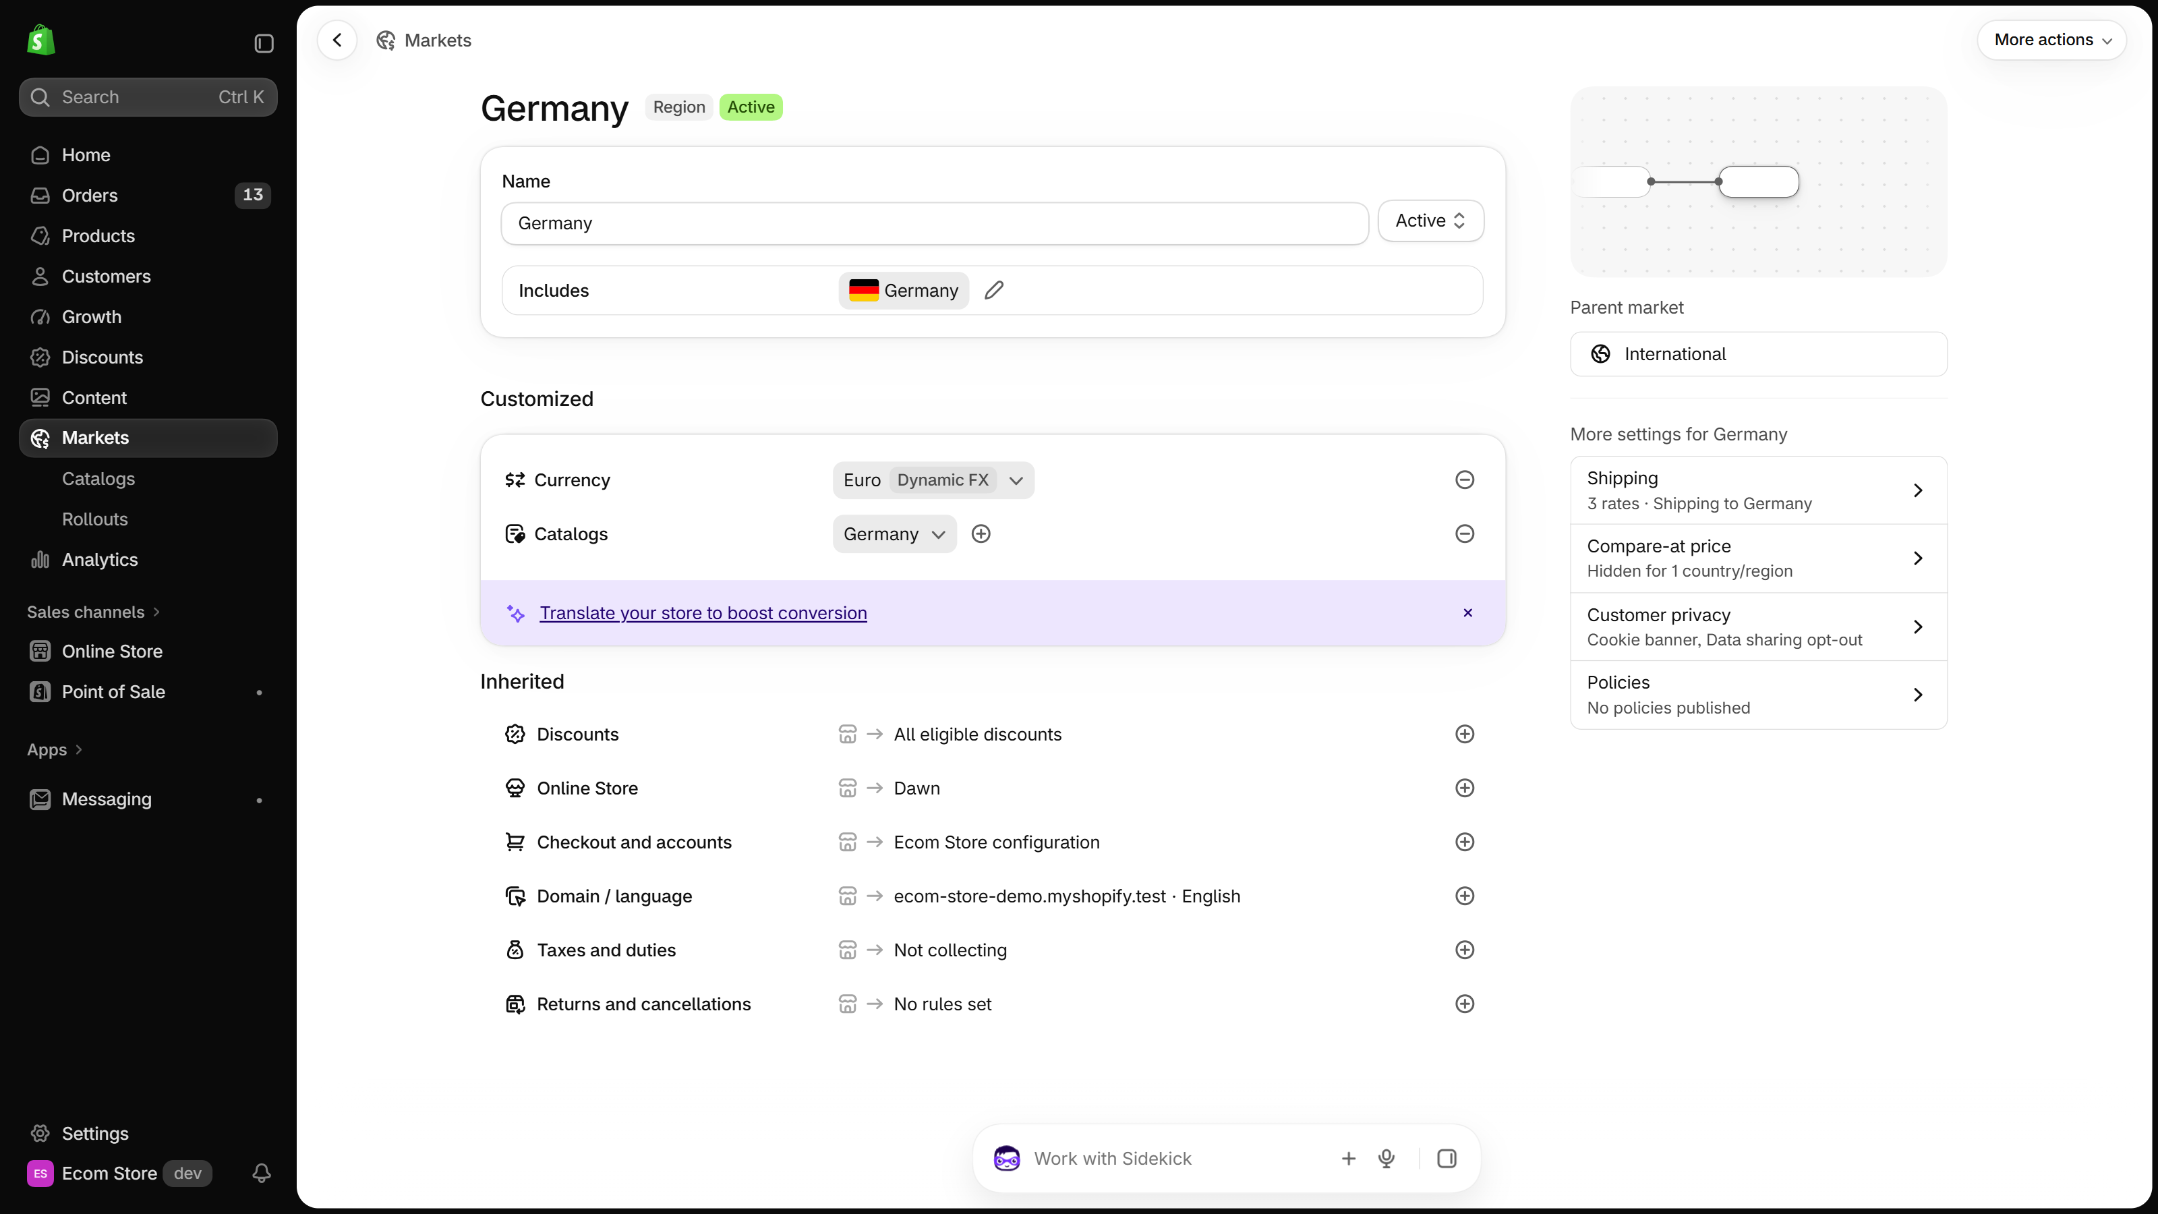Image resolution: width=2158 pixels, height=1214 pixels.
Task: Go to Products in the sidebar
Action: [148, 236]
